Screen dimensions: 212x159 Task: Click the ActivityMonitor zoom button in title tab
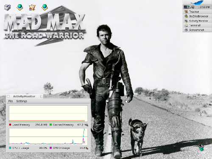click(x=41, y=96)
